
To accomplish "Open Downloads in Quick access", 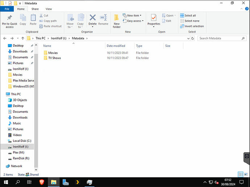I will pos(20,51).
